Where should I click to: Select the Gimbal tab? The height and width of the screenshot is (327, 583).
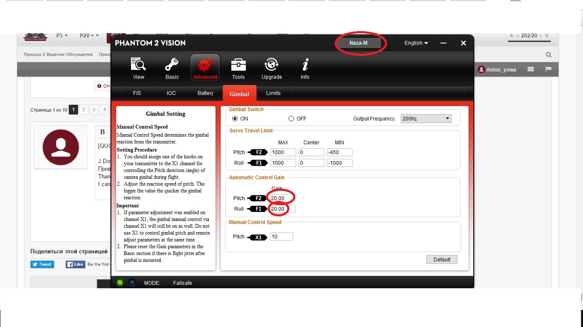[239, 94]
